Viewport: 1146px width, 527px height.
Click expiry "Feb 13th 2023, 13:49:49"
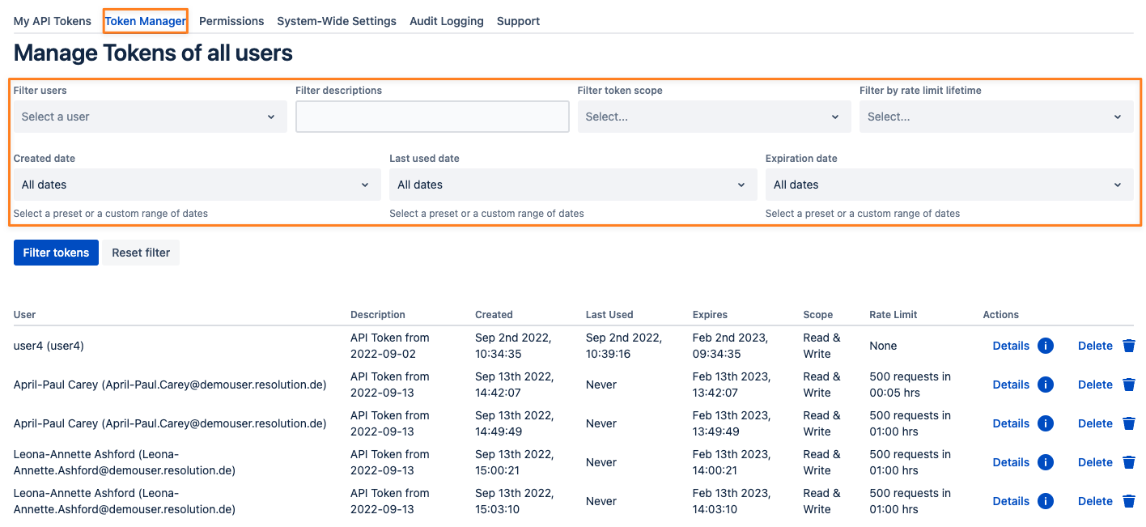point(732,423)
